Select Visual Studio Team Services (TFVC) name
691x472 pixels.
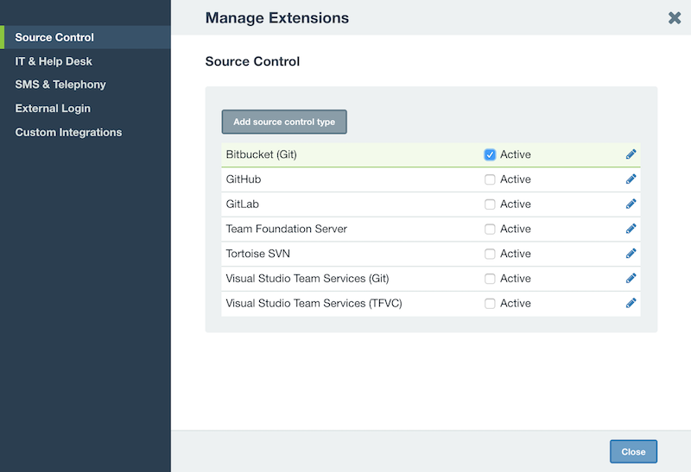point(314,304)
